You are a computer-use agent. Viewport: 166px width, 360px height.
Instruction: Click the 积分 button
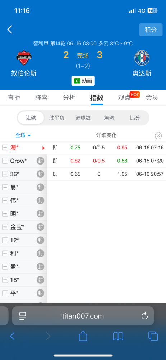point(151,30)
